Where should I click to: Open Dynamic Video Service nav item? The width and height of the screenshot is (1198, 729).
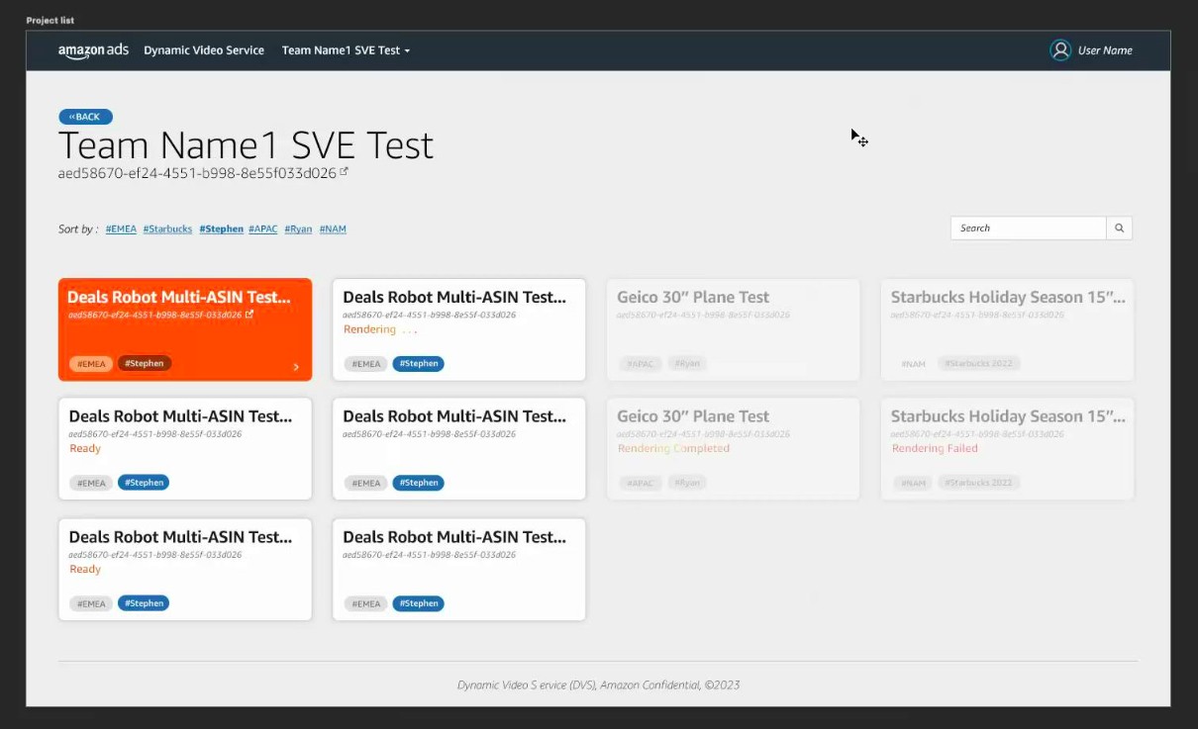tap(204, 50)
